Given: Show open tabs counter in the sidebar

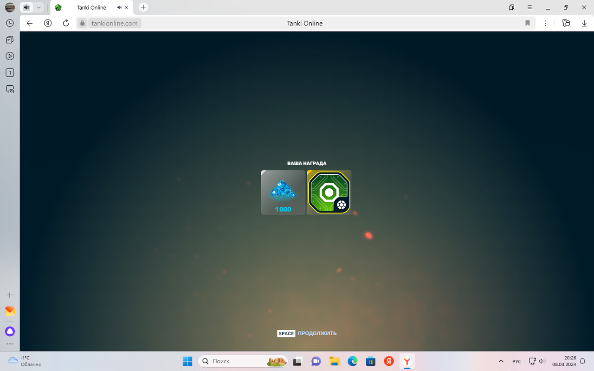Looking at the screenshot, I should pyautogui.click(x=10, y=73).
